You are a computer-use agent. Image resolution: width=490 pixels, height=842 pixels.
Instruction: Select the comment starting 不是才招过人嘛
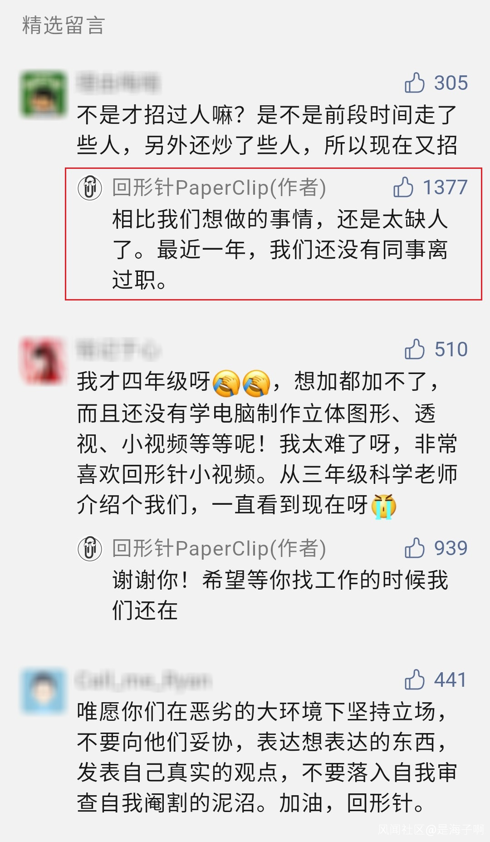267,130
